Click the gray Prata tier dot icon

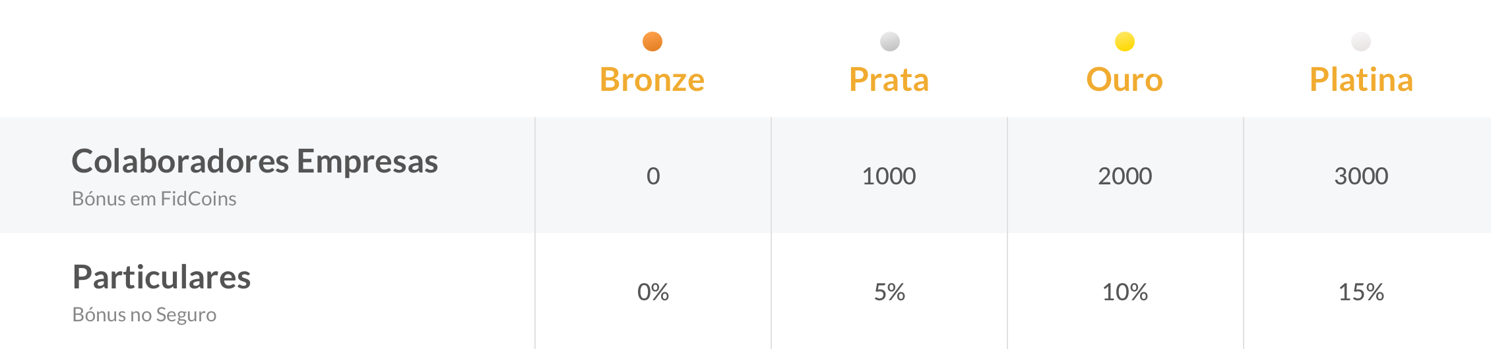tap(890, 41)
